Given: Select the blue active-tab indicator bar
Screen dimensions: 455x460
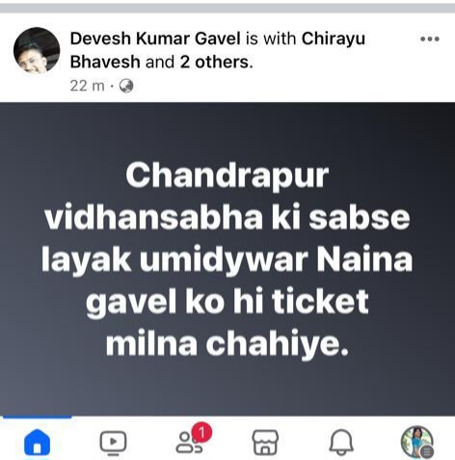Looking at the screenshot, I should click(38, 418).
